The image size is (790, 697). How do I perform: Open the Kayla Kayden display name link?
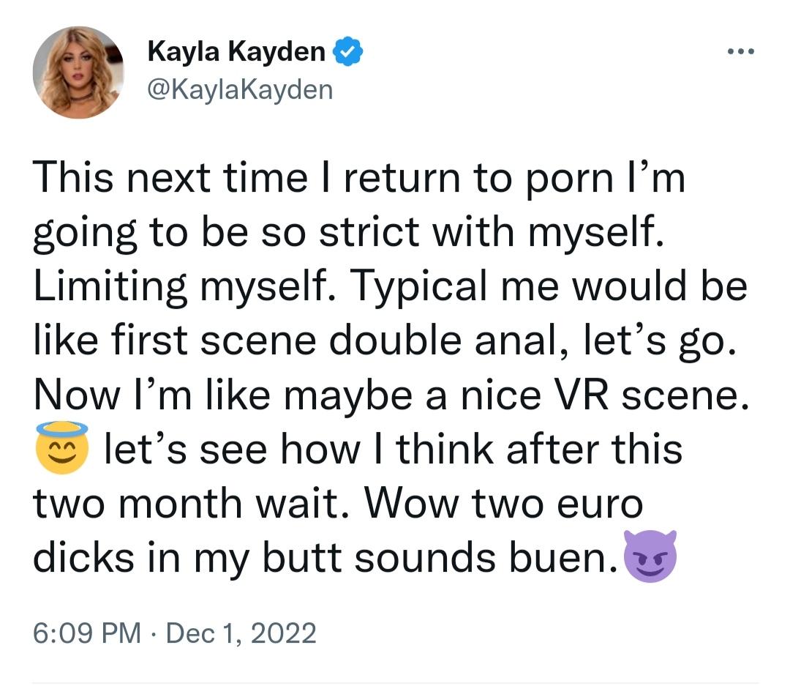pyautogui.click(x=236, y=51)
